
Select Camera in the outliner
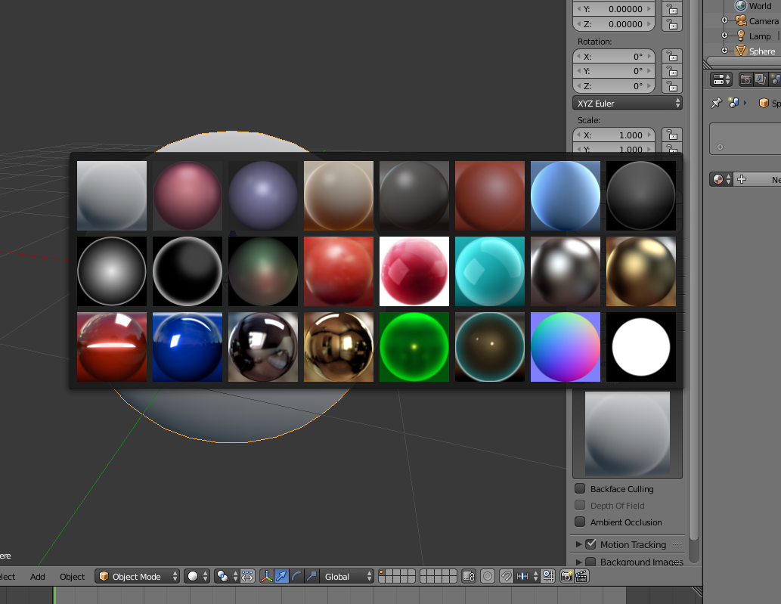pos(764,21)
